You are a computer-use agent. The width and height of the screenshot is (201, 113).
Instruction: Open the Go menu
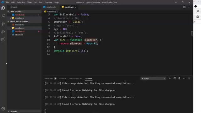tap(35, 2)
